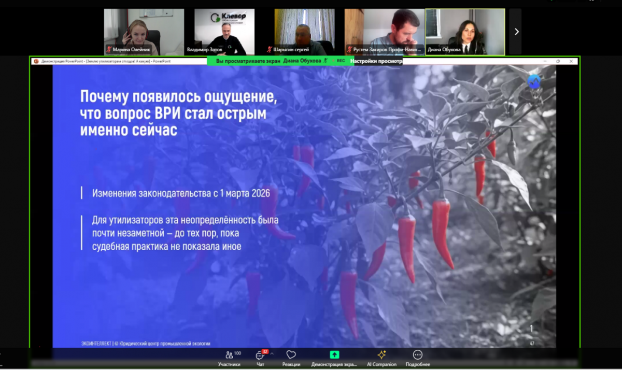
Task: Open the Реакции heart menu
Action: (x=291, y=358)
